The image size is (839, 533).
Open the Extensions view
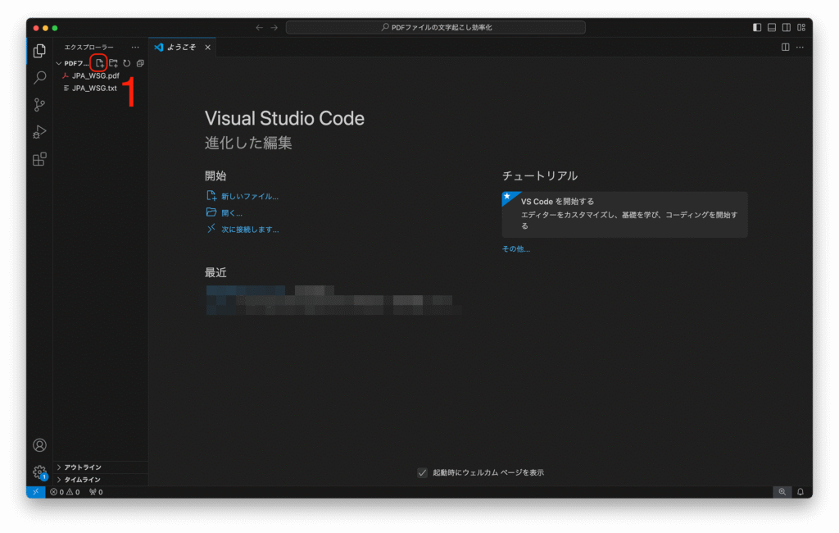[x=39, y=159]
